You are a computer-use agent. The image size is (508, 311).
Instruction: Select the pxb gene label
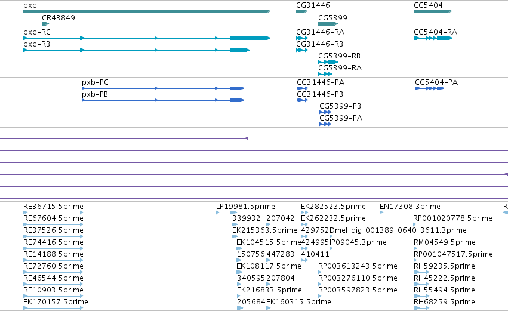click(x=30, y=5)
